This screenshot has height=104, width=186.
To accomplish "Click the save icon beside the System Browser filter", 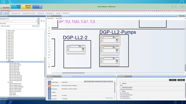I will pyautogui.click(x=44, y=21).
